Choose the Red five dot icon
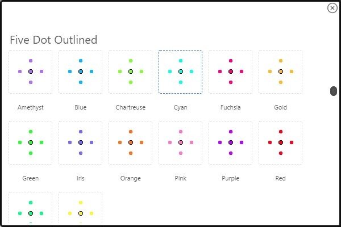Viewport: 341px width, 227px height. point(281,142)
